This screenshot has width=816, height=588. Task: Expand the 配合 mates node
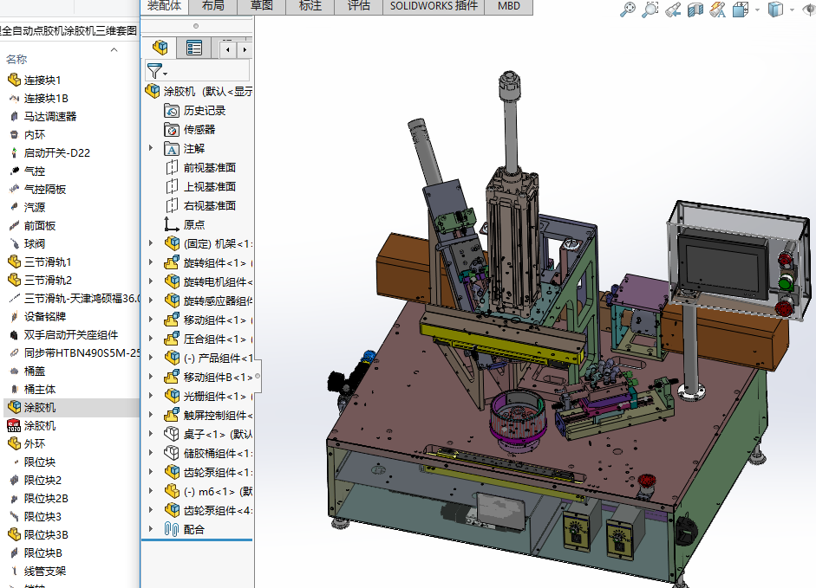[151, 529]
